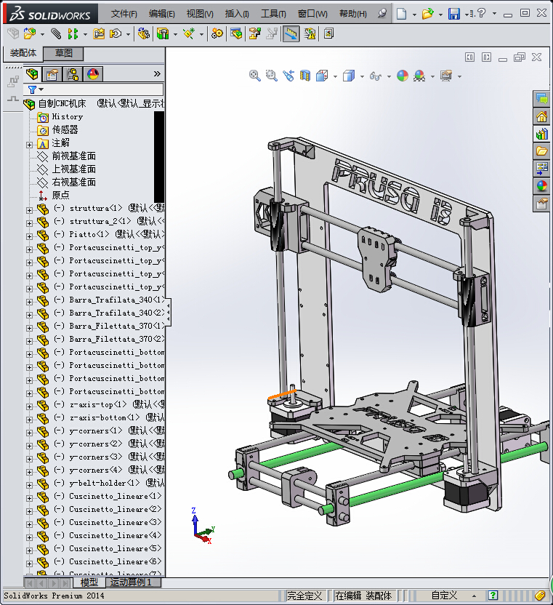This screenshot has width=553, height=605.
Task: Click the Hide/Show Items glasses icon
Action: 376,76
